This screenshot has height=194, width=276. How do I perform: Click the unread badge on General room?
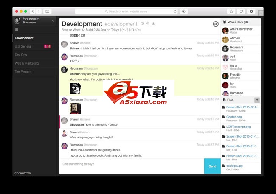coord(48,46)
